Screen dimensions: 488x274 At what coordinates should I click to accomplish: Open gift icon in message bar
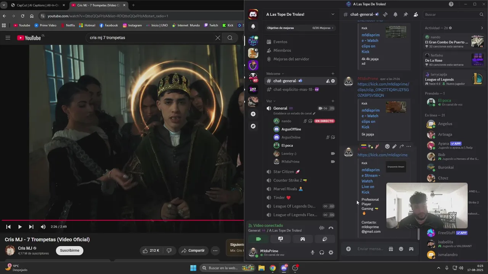click(391, 249)
